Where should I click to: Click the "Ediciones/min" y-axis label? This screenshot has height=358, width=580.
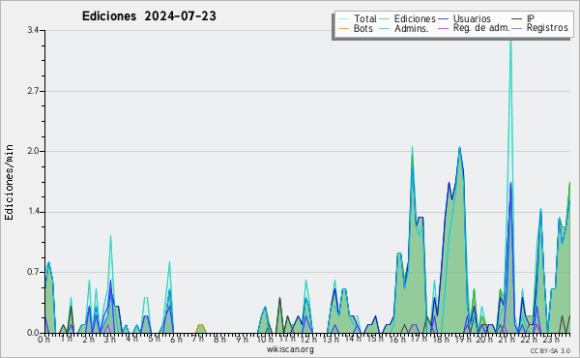tap(9, 182)
